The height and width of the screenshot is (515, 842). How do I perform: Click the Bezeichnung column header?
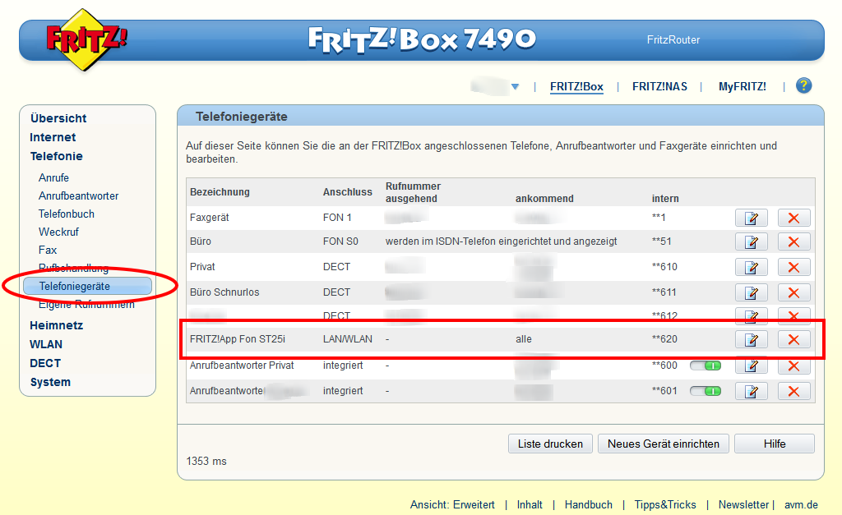click(220, 192)
